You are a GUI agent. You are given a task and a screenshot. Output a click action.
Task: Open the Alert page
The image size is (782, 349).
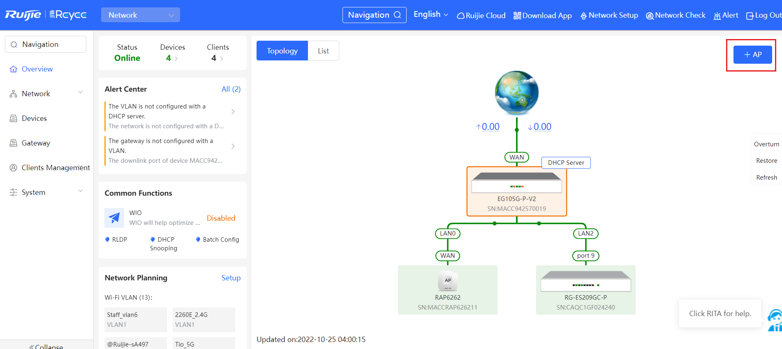pos(726,15)
